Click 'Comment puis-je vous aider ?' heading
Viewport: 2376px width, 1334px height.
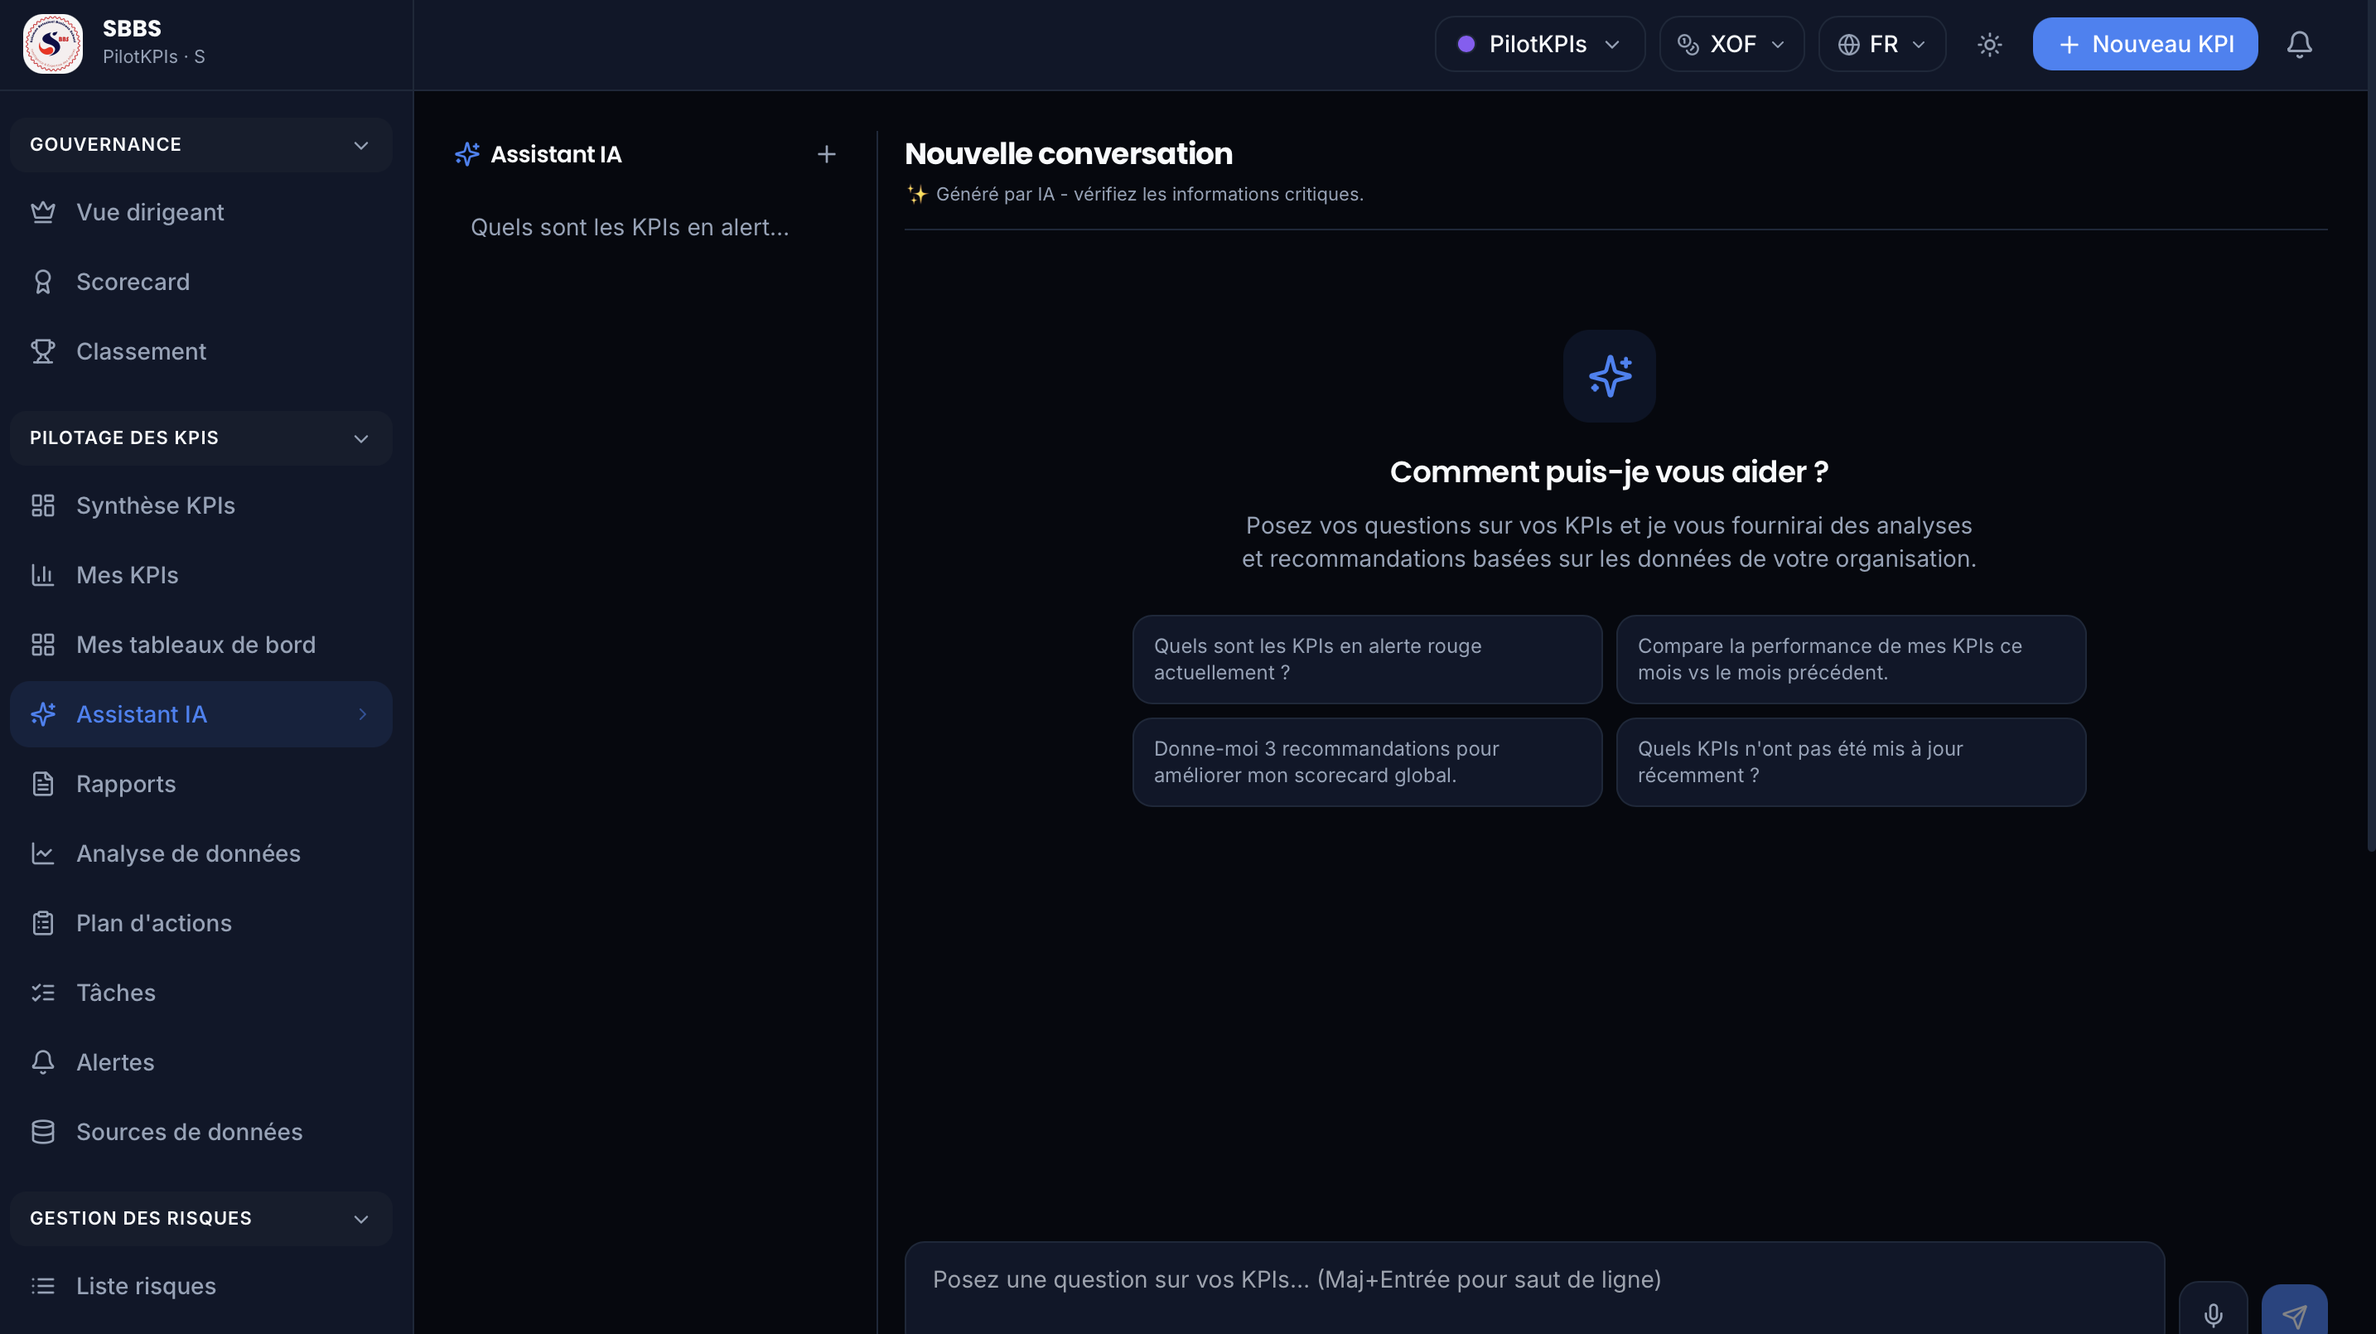click(x=1609, y=472)
